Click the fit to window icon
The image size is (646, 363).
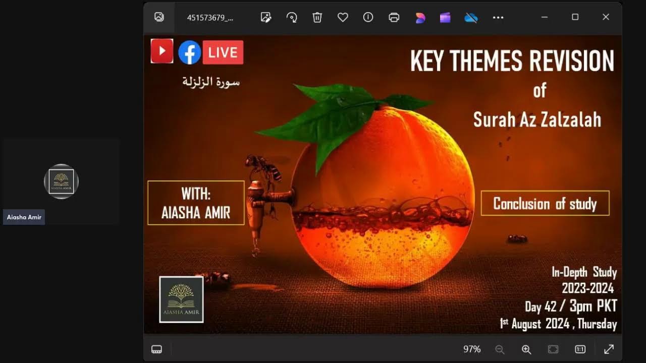pyautogui.click(x=553, y=349)
